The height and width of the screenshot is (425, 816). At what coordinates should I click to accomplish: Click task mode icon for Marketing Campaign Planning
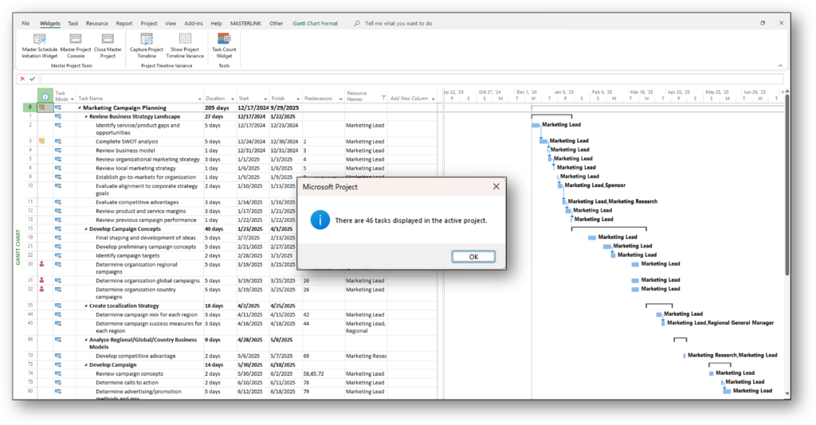57,107
